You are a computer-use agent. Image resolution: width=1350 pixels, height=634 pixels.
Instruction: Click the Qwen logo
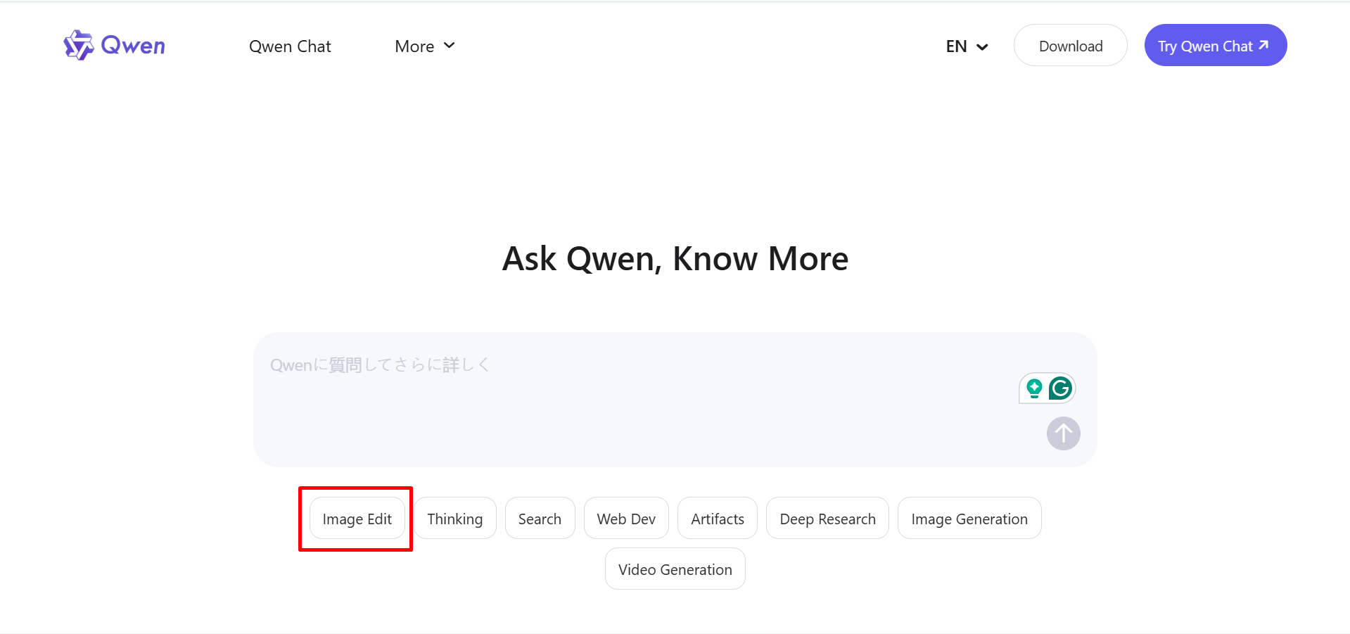tap(114, 46)
